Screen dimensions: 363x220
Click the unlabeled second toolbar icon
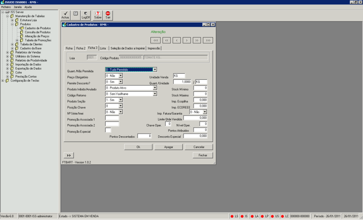[75, 15]
